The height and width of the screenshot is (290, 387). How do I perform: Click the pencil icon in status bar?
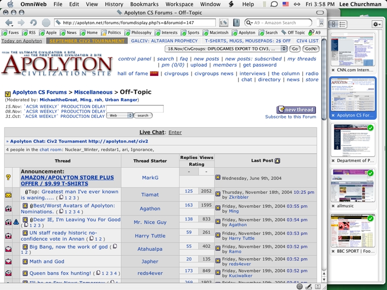(309, 287)
